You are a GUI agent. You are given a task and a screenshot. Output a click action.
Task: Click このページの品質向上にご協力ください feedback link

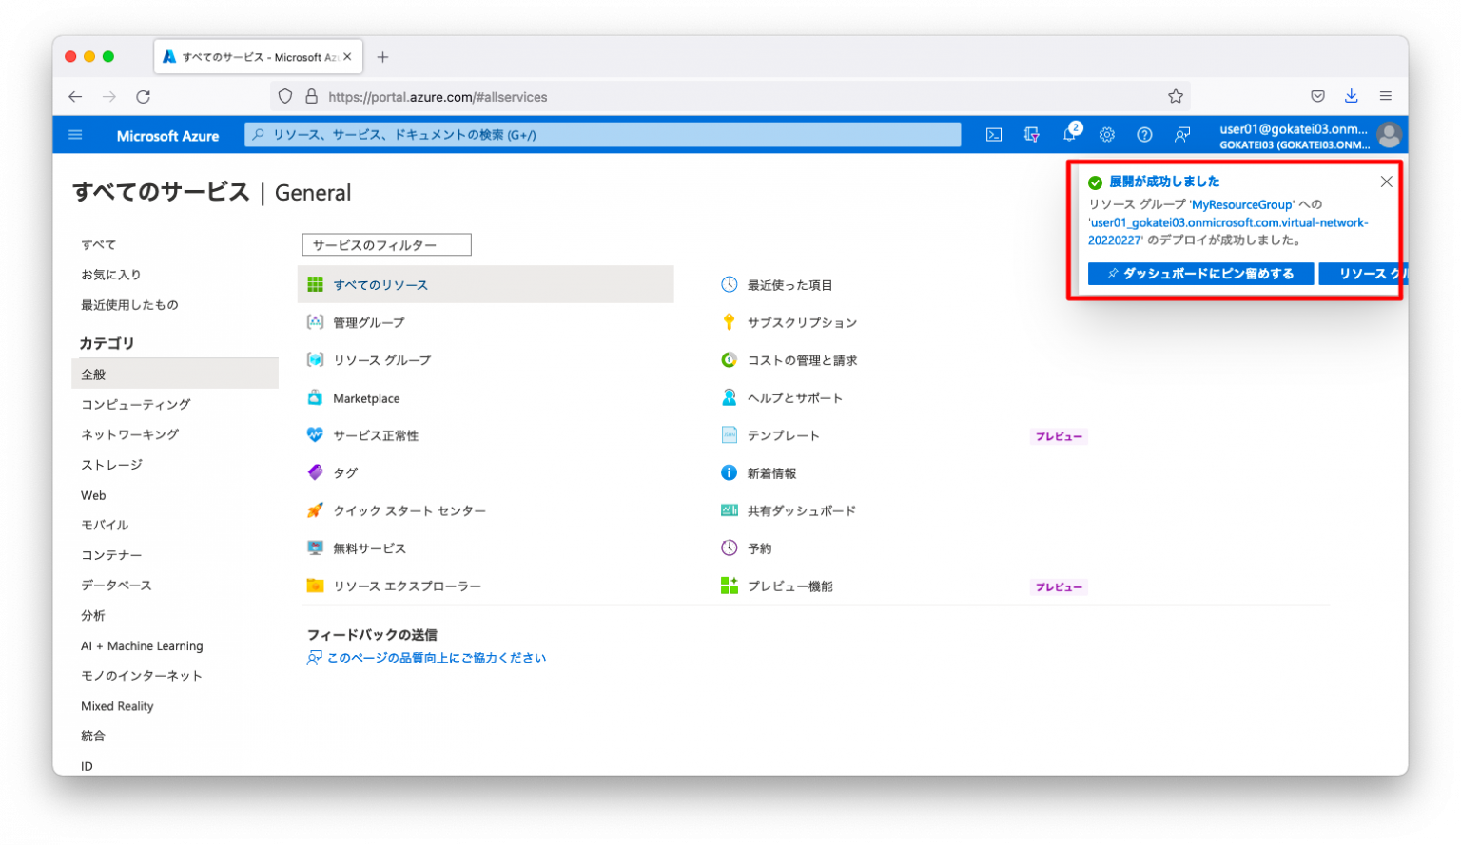click(437, 658)
